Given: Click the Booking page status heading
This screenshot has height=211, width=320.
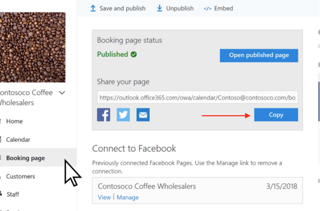Looking at the screenshot, I should coord(129,40).
